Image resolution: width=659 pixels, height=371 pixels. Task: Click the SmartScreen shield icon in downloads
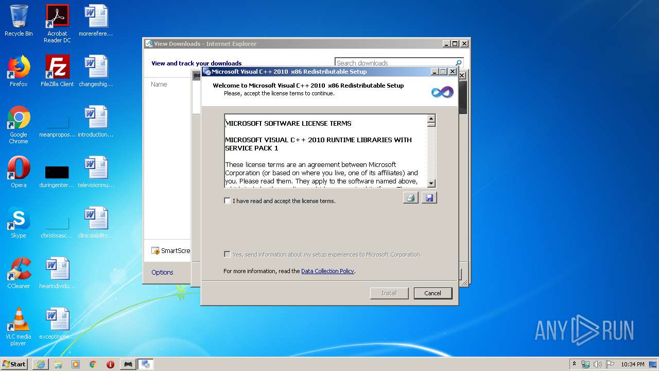155,251
